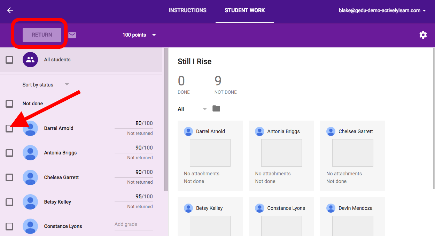Switch to the Instructions tab
This screenshot has width=435, height=236.
pyautogui.click(x=188, y=10)
